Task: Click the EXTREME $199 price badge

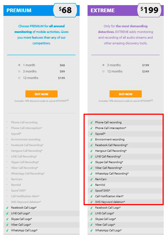Action: (149, 10)
